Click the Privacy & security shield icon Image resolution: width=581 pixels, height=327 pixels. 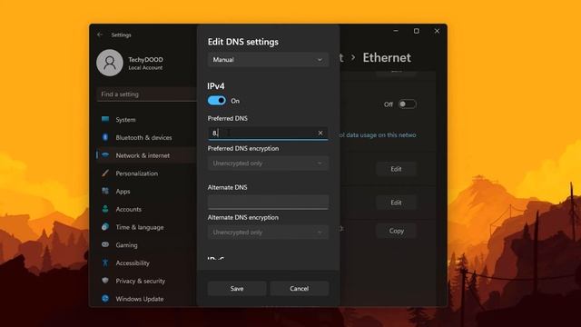click(x=105, y=281)
